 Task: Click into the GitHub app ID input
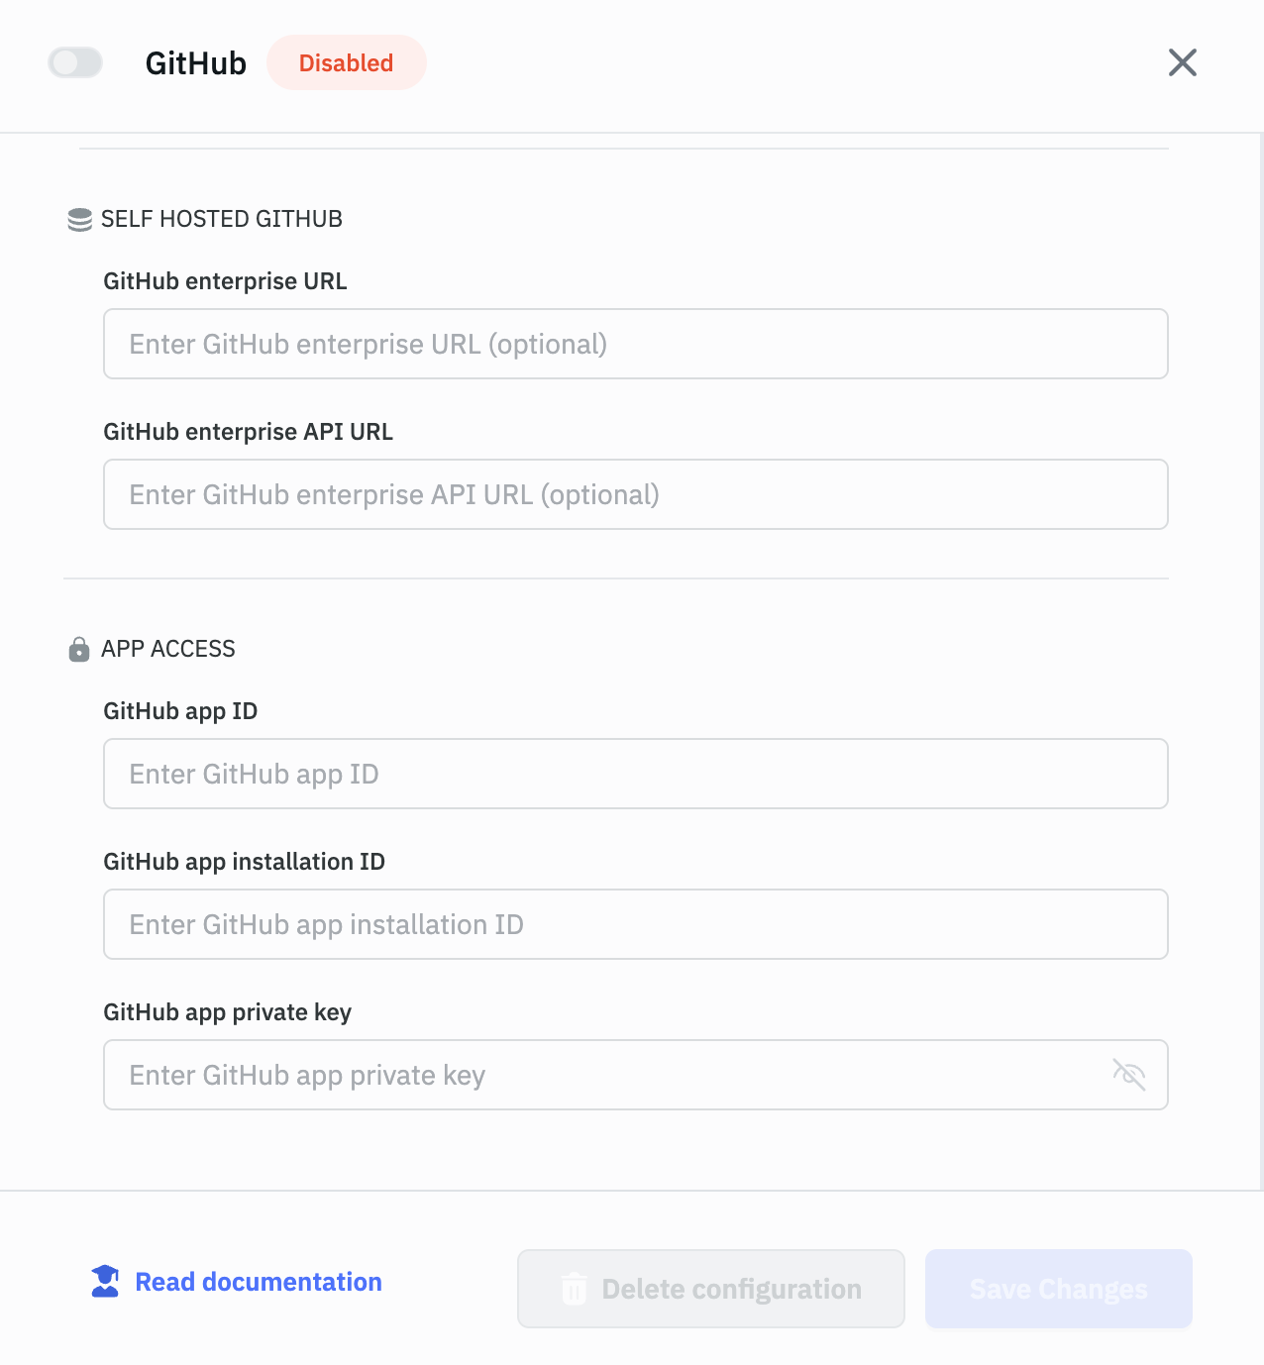pyautogui.click(x=634, y=774)
